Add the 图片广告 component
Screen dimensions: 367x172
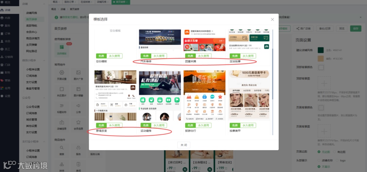pos(78,76)
